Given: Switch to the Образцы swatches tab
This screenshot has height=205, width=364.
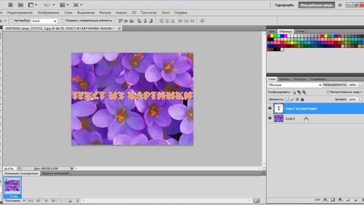Looking at the screenshot, I should pyautogui.click(x=286, y=31).
